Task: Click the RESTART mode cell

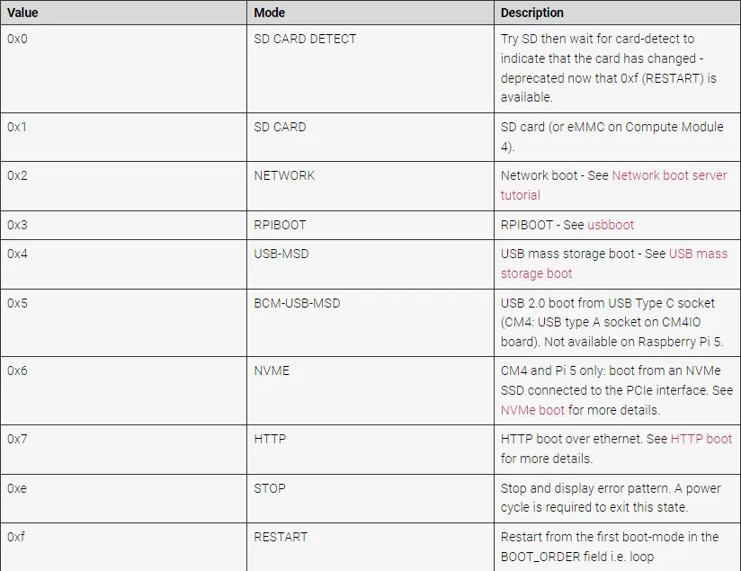Action: [x=370, y=547]
